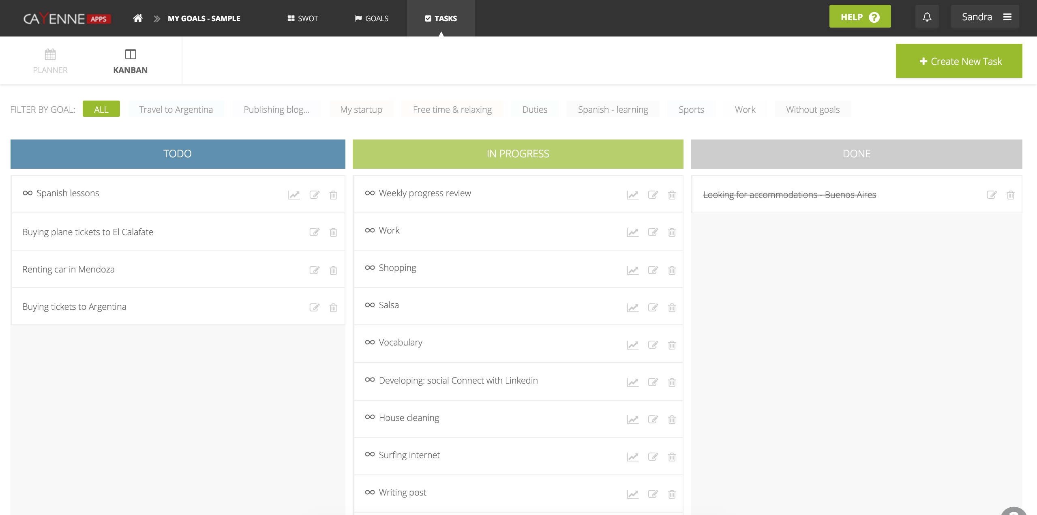Edit Renting car in Mendoza task
The image size is (1037, 515).
coord(315,270)
